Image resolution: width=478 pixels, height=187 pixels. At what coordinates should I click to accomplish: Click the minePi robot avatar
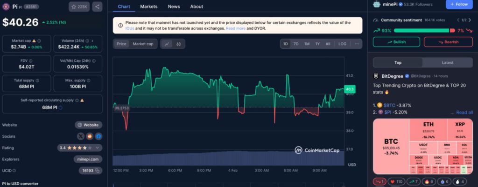click(x=377, y=4)
